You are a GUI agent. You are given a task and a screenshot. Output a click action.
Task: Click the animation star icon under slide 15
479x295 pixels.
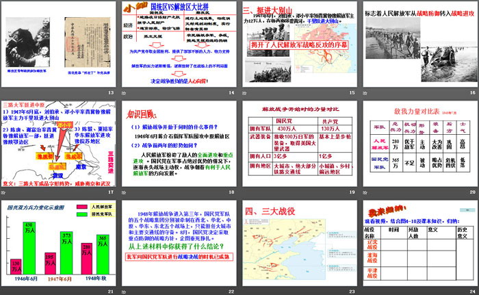click(244, 93)
